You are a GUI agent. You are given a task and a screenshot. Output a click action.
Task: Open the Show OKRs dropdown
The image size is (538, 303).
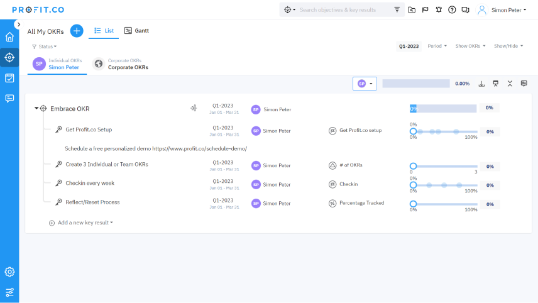click(x=470, y=46)
